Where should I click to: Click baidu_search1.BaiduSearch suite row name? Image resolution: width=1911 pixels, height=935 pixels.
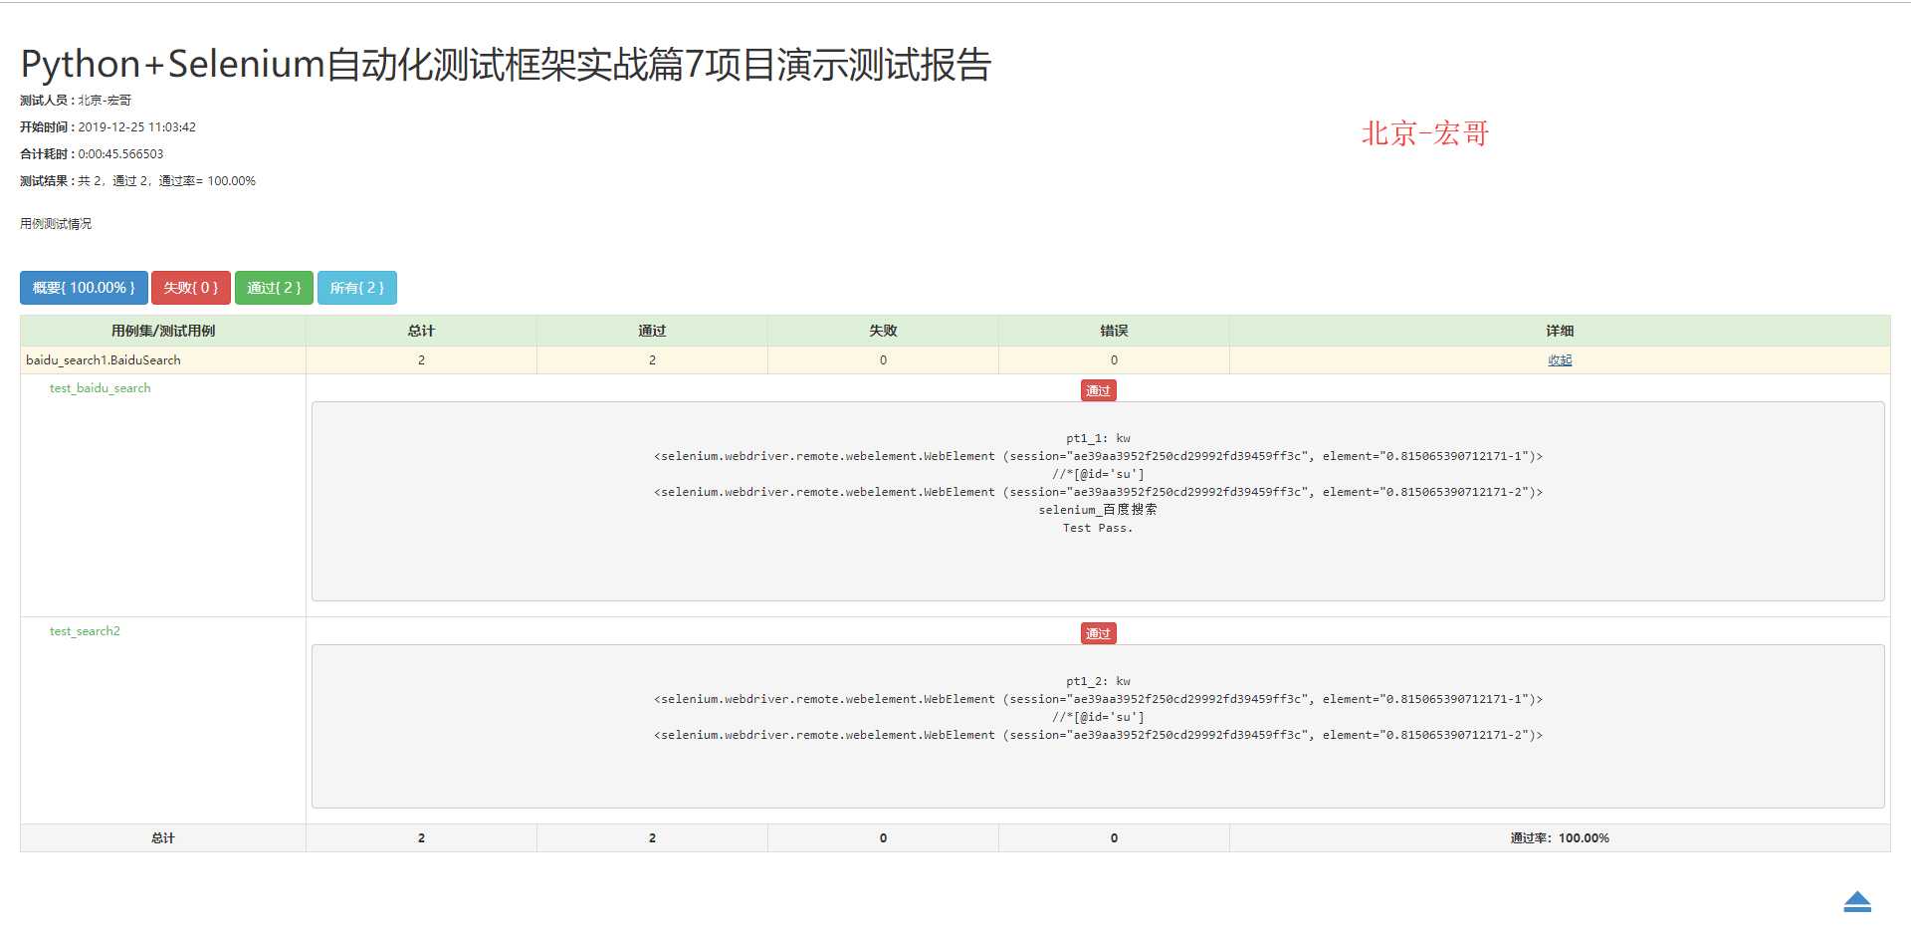(104, 360)
